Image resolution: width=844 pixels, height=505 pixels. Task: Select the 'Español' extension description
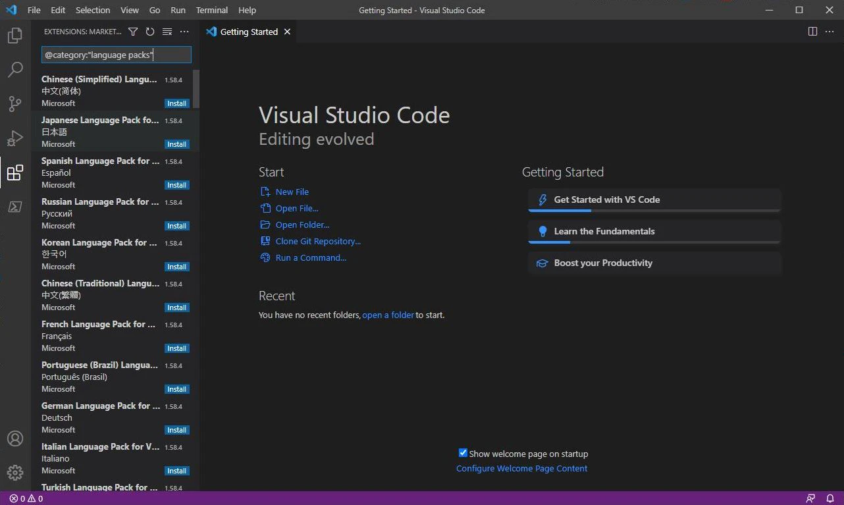click(56, 173)
